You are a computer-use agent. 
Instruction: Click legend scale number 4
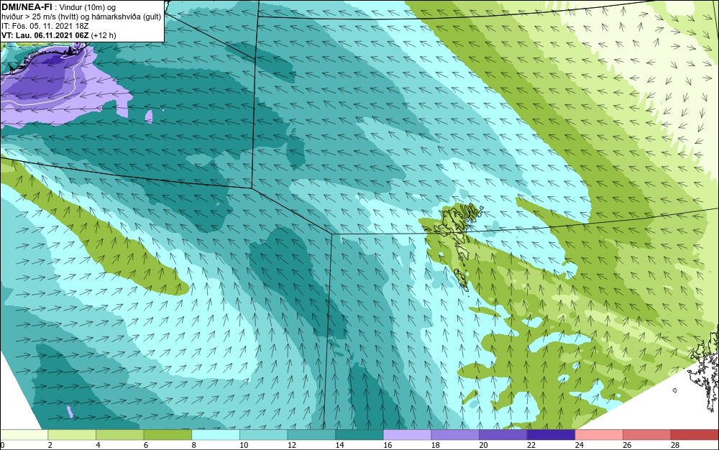click(98, 445)
